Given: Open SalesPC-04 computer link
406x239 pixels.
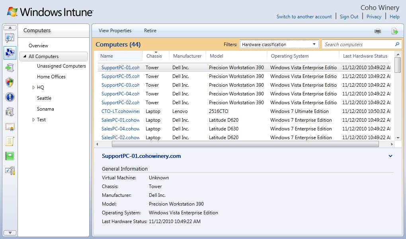Looking at the screenshot, I should [x=120, y=129].
